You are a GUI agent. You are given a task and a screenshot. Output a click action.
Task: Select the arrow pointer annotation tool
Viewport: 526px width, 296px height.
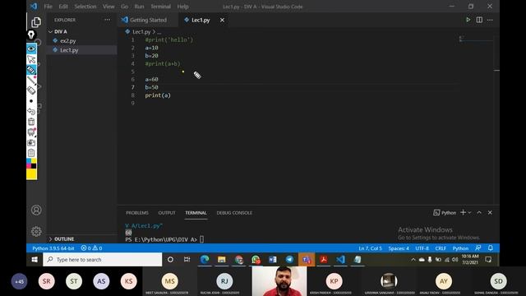click(31, 59)
